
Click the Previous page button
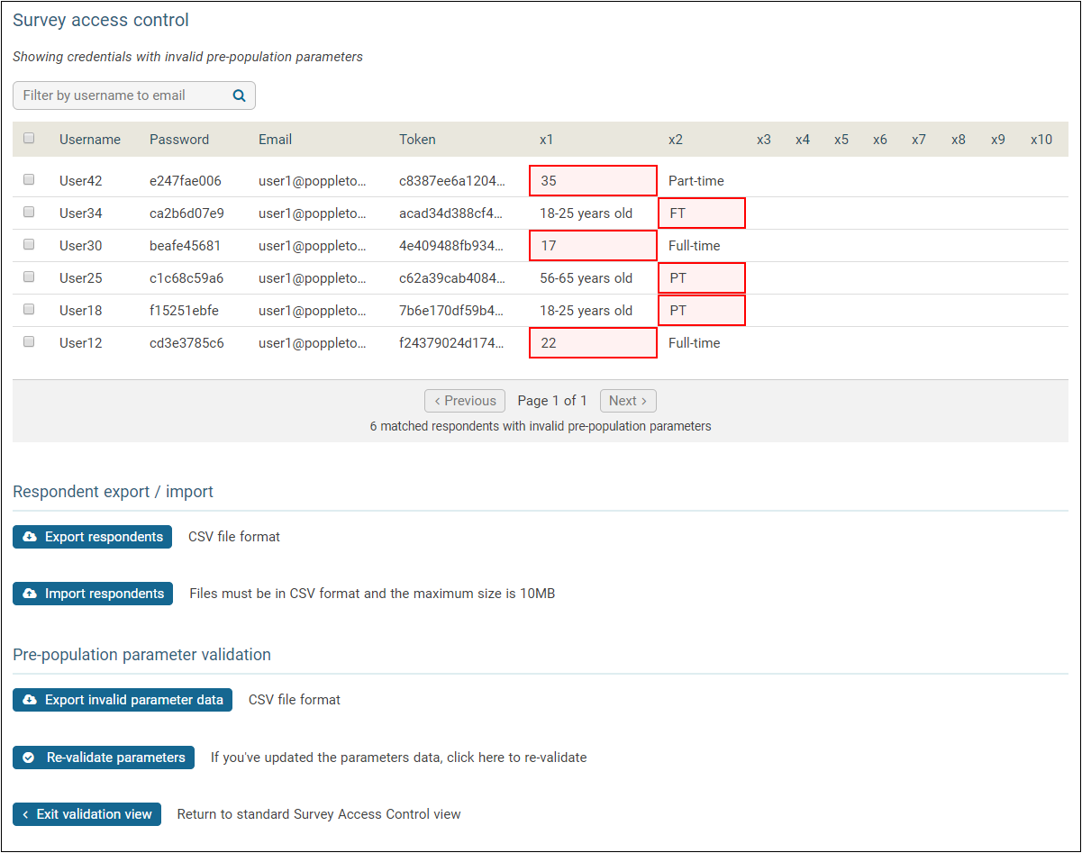(x=465, y=401)
